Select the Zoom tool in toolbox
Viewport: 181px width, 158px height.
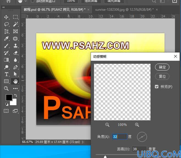coord(6,88)
